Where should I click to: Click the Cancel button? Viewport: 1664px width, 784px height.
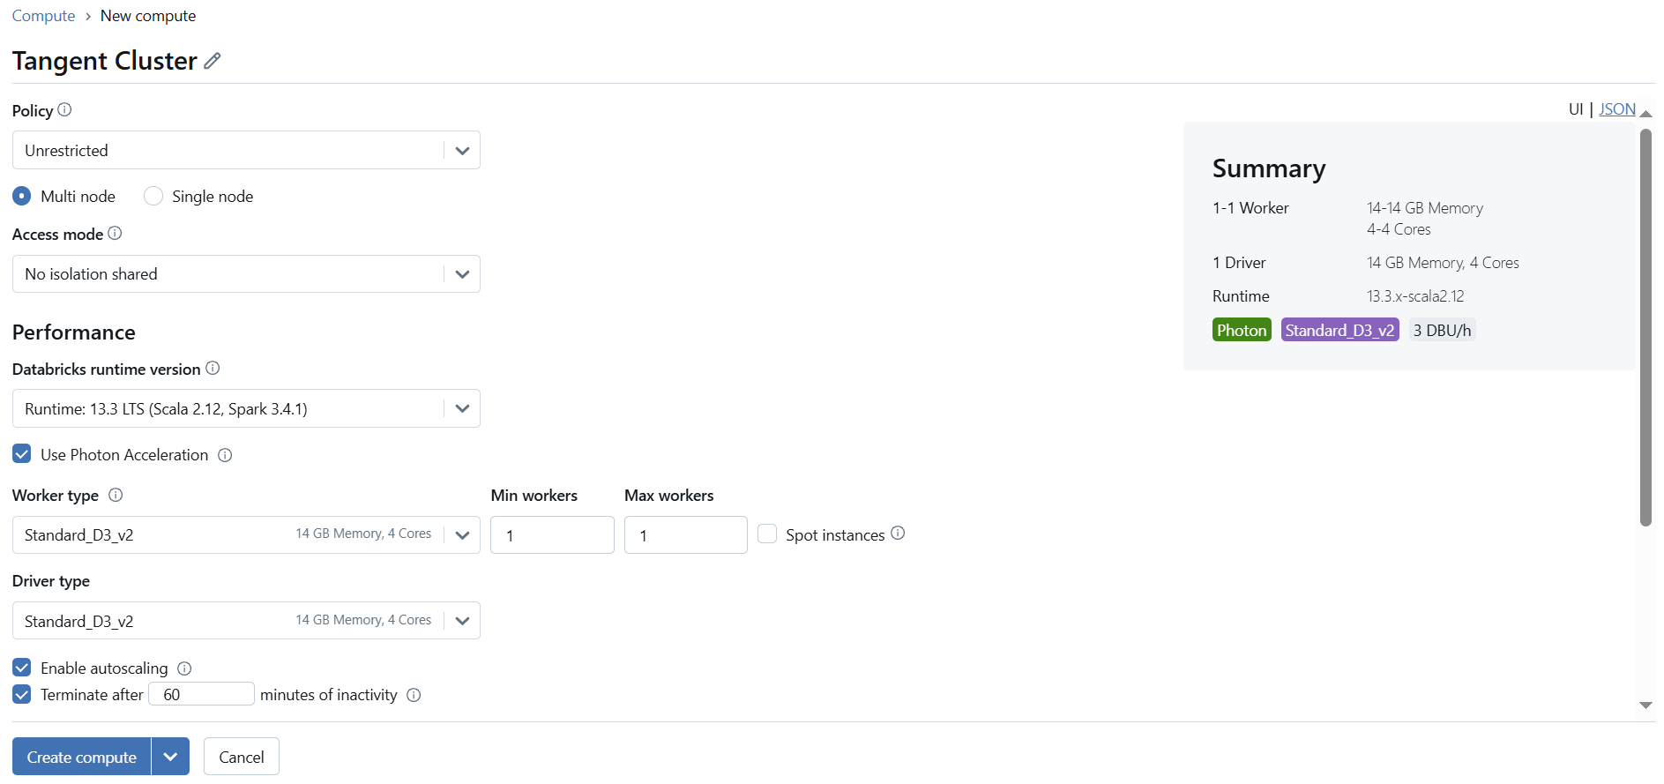(x=241, y=757)
